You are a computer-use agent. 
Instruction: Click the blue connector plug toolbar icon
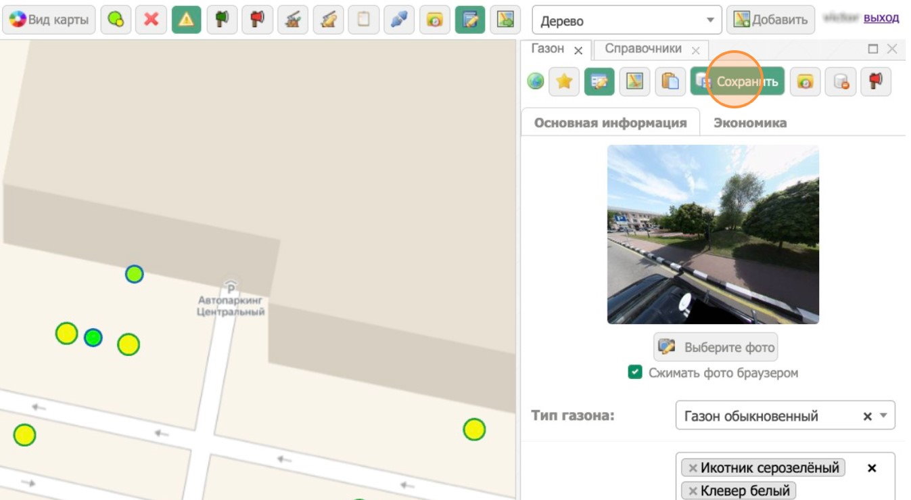coord(399,20)
